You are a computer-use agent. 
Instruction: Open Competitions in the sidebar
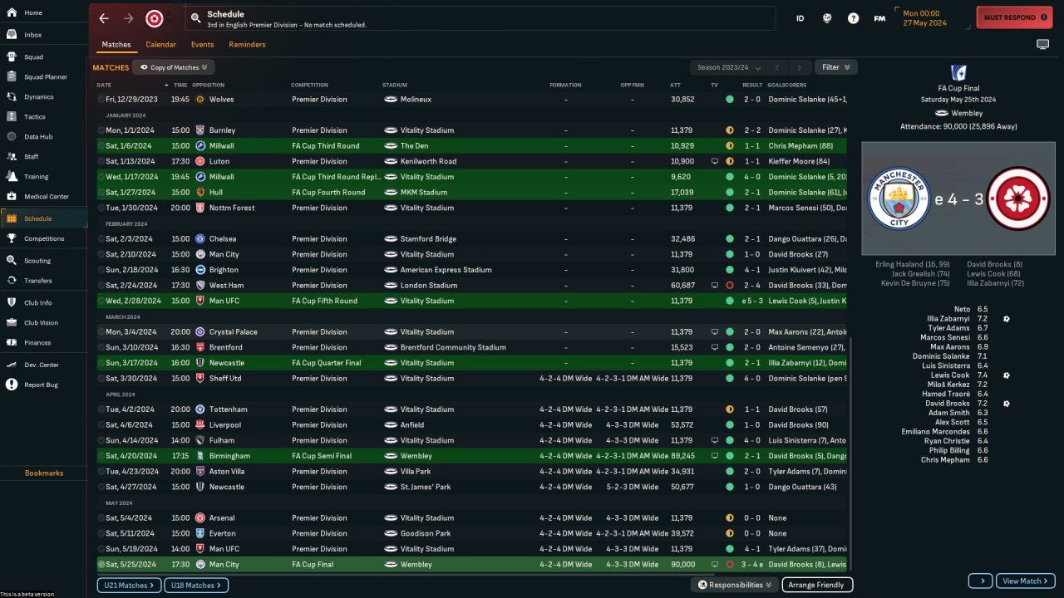pos(44,238)
